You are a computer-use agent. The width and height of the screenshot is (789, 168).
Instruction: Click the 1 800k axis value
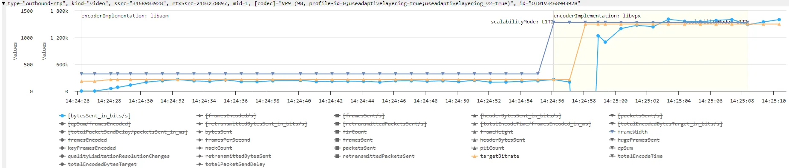pyautogui.click(x=59, y=11)
